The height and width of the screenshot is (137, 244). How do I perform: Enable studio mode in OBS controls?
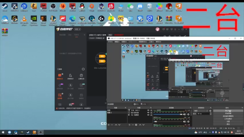[228, 119]
